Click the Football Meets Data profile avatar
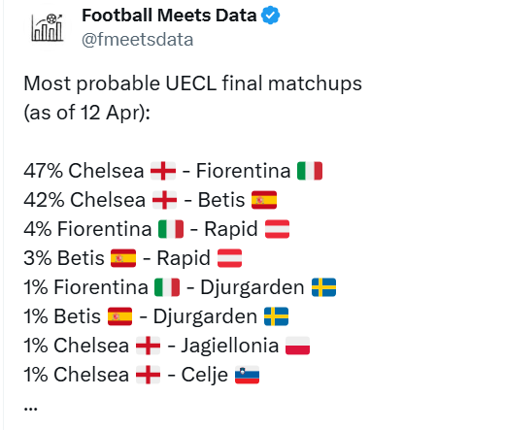This screenshot has height=430, width=505. (x=48, y=27)
